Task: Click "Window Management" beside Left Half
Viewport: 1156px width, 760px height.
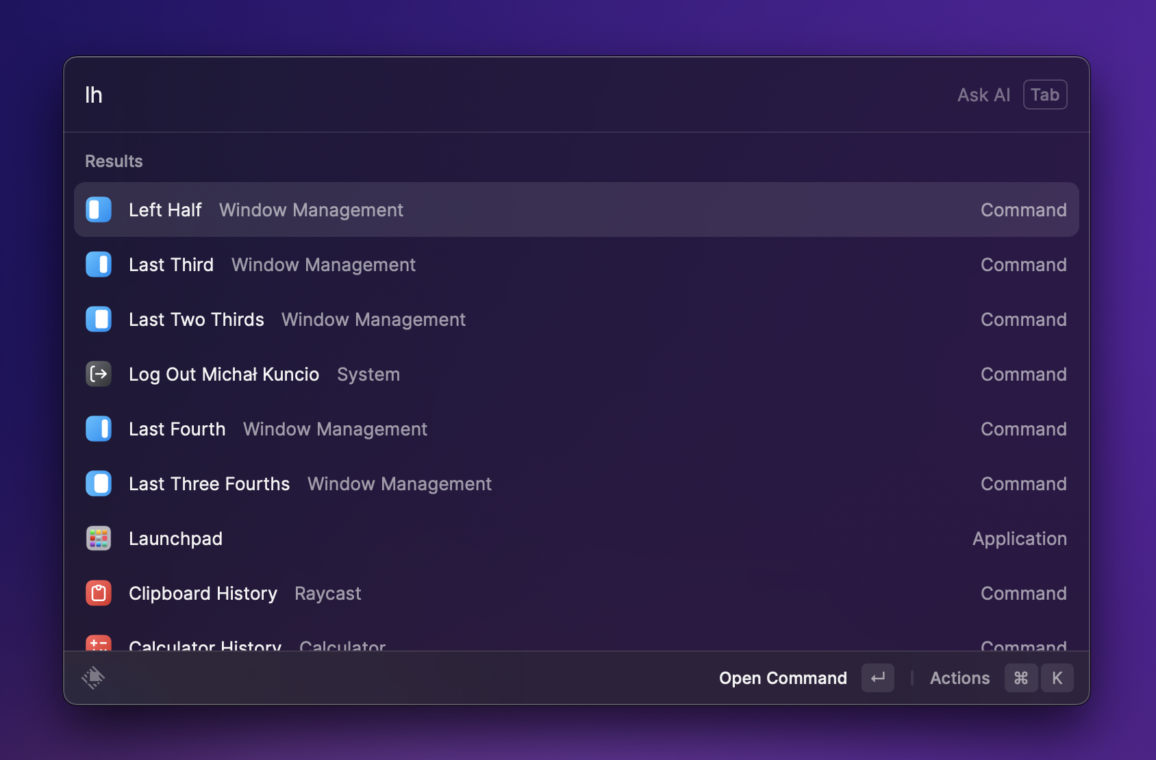Action: 311,210
